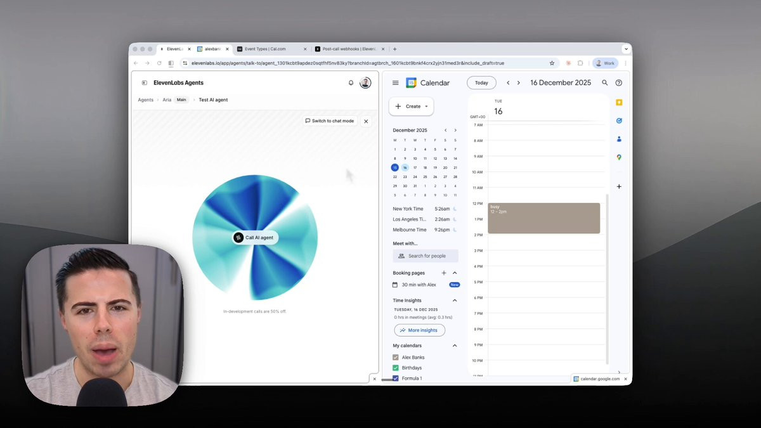Go back in the Chrome browser
Viewport: 761px width, 428px height.
136,63
